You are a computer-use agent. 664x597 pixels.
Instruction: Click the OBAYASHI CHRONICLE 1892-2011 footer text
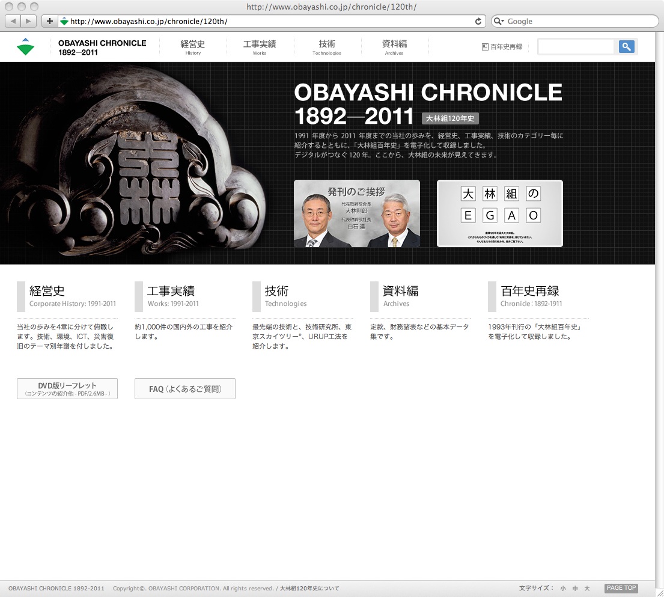(56, 588)
